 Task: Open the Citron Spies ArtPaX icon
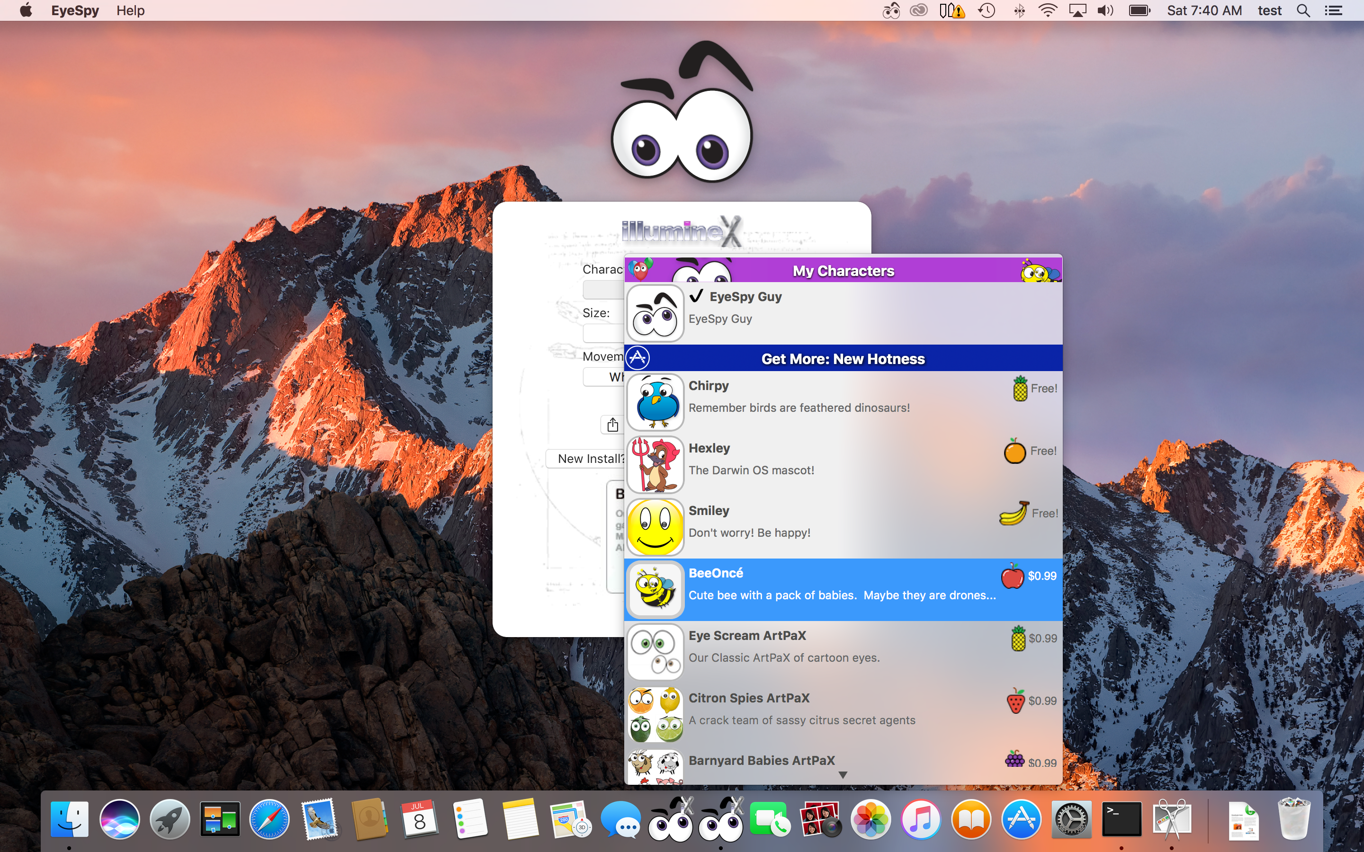coord(655,715)
